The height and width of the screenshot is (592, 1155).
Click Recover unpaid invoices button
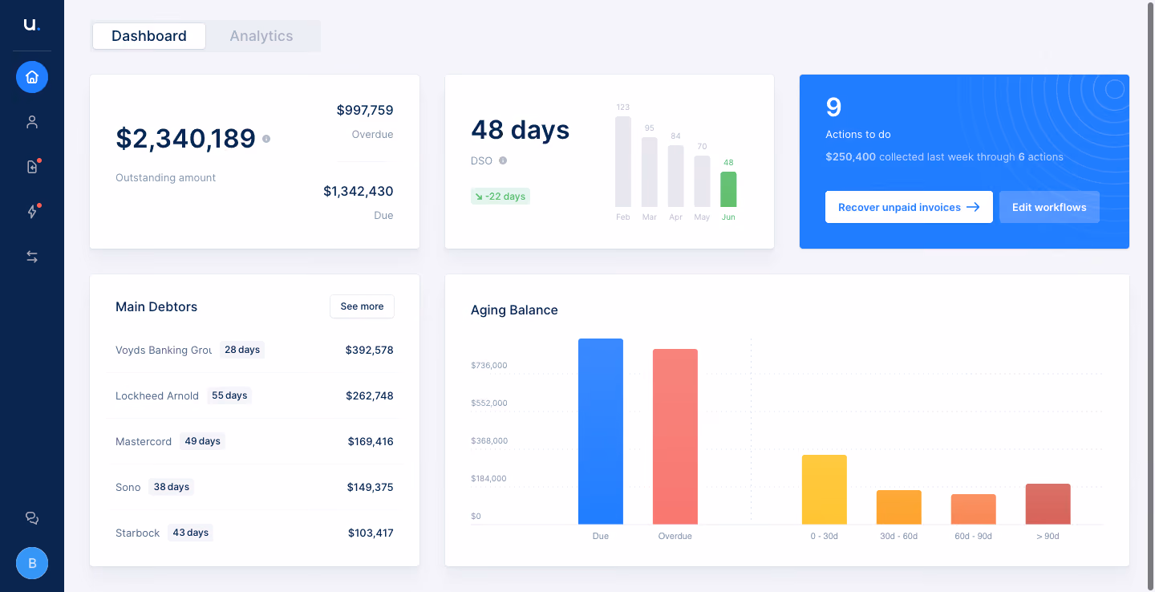(909, 207)
